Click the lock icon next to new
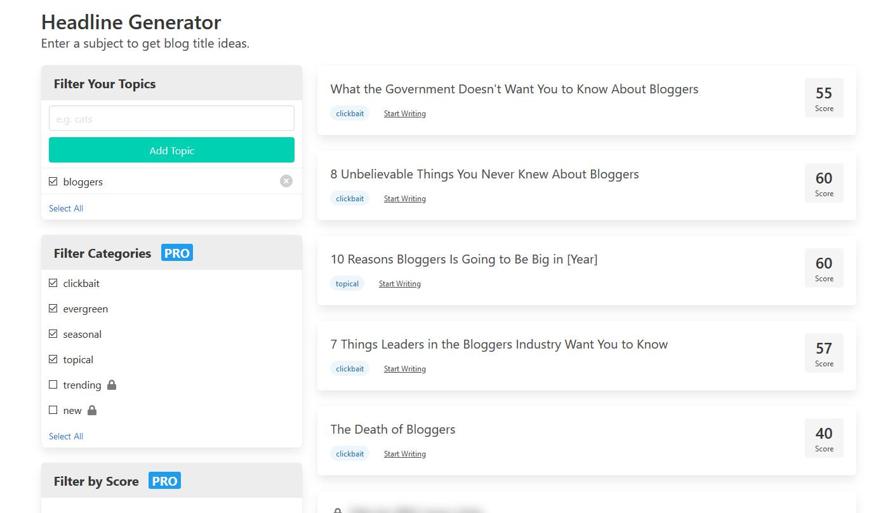 pyautogui.click(x=92, y=410)
